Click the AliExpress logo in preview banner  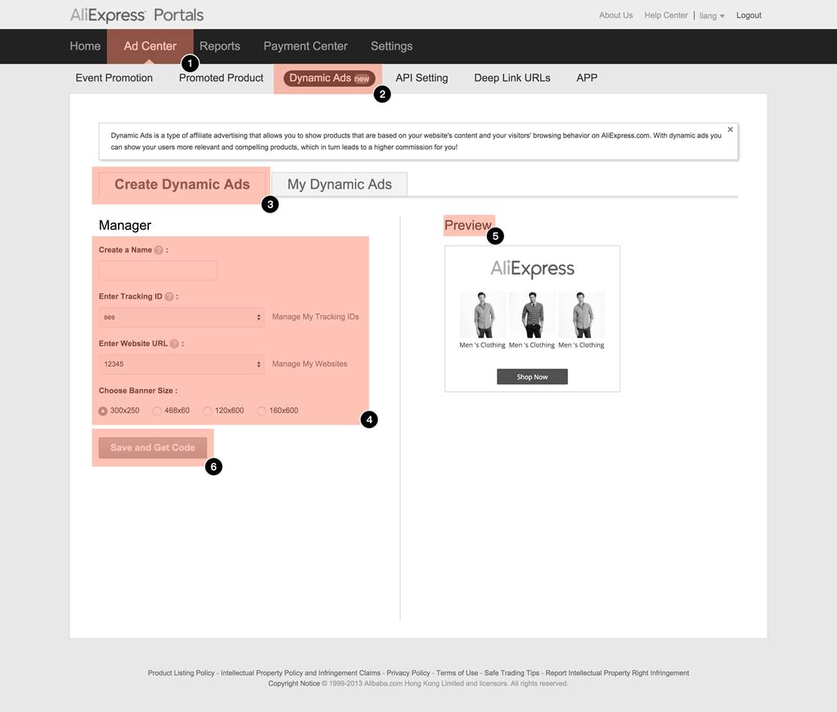point(532,268)
